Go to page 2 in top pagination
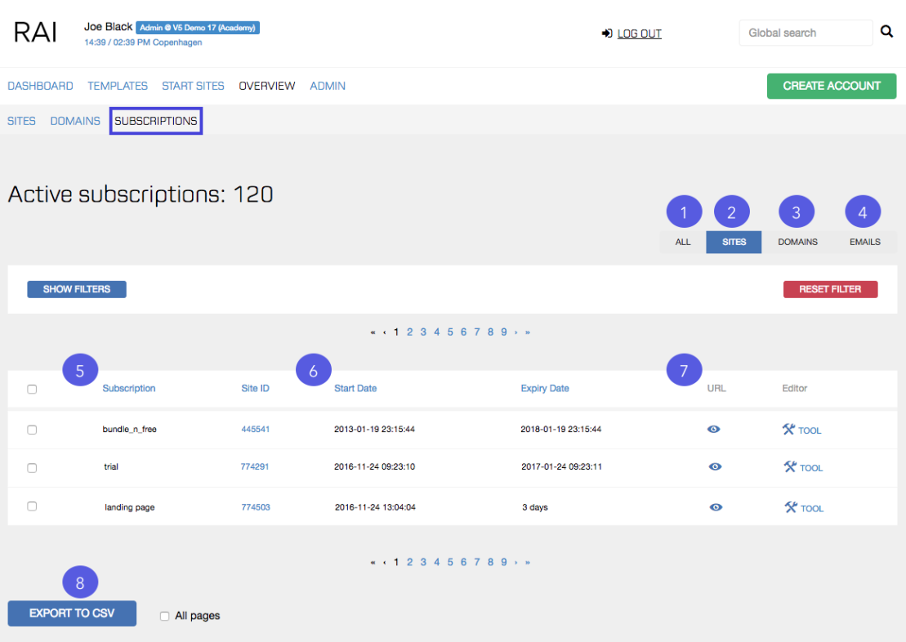Viewport: 906px width, 642px height. 409,332
